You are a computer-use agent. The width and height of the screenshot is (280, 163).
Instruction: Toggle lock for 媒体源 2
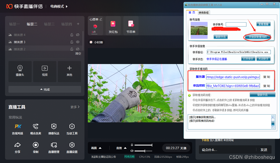tap(72, 49)
